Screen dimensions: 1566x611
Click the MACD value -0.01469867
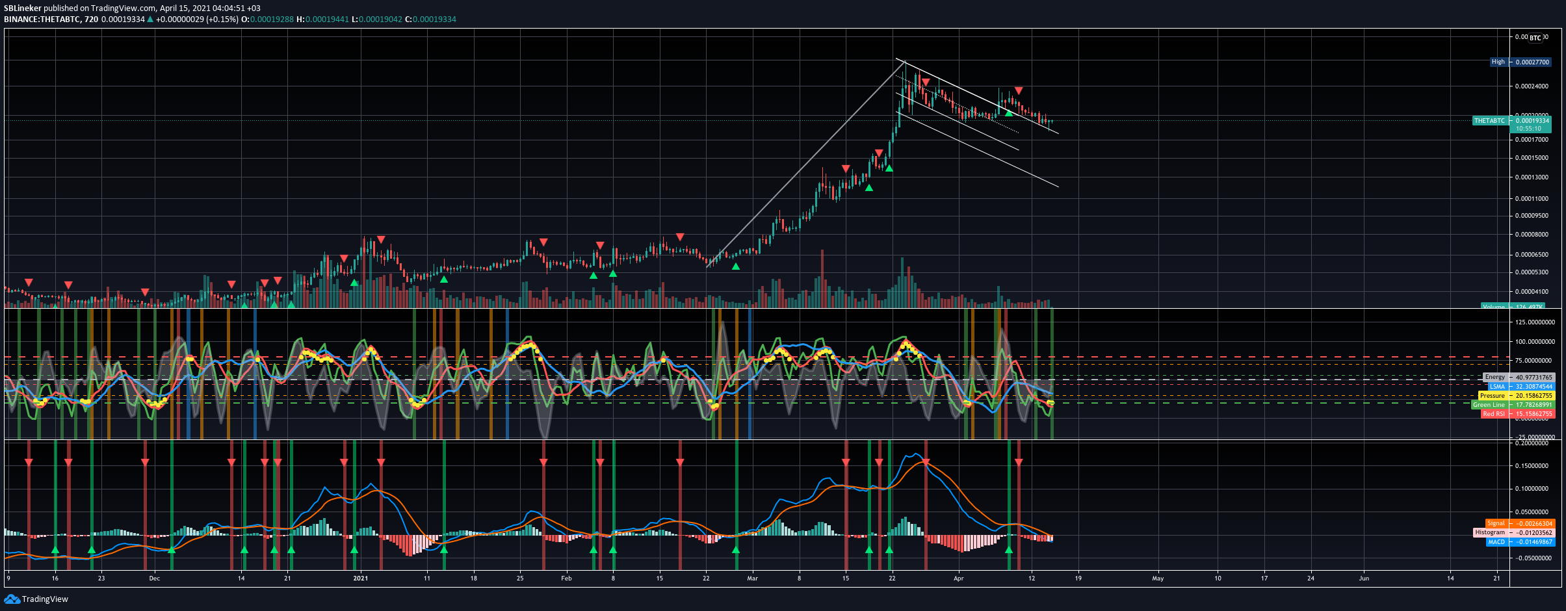tap(1533, 541)
